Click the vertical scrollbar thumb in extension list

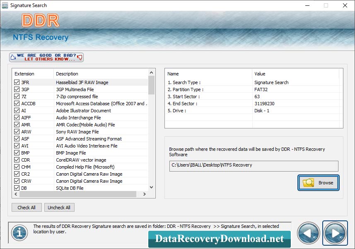(152, 85)
